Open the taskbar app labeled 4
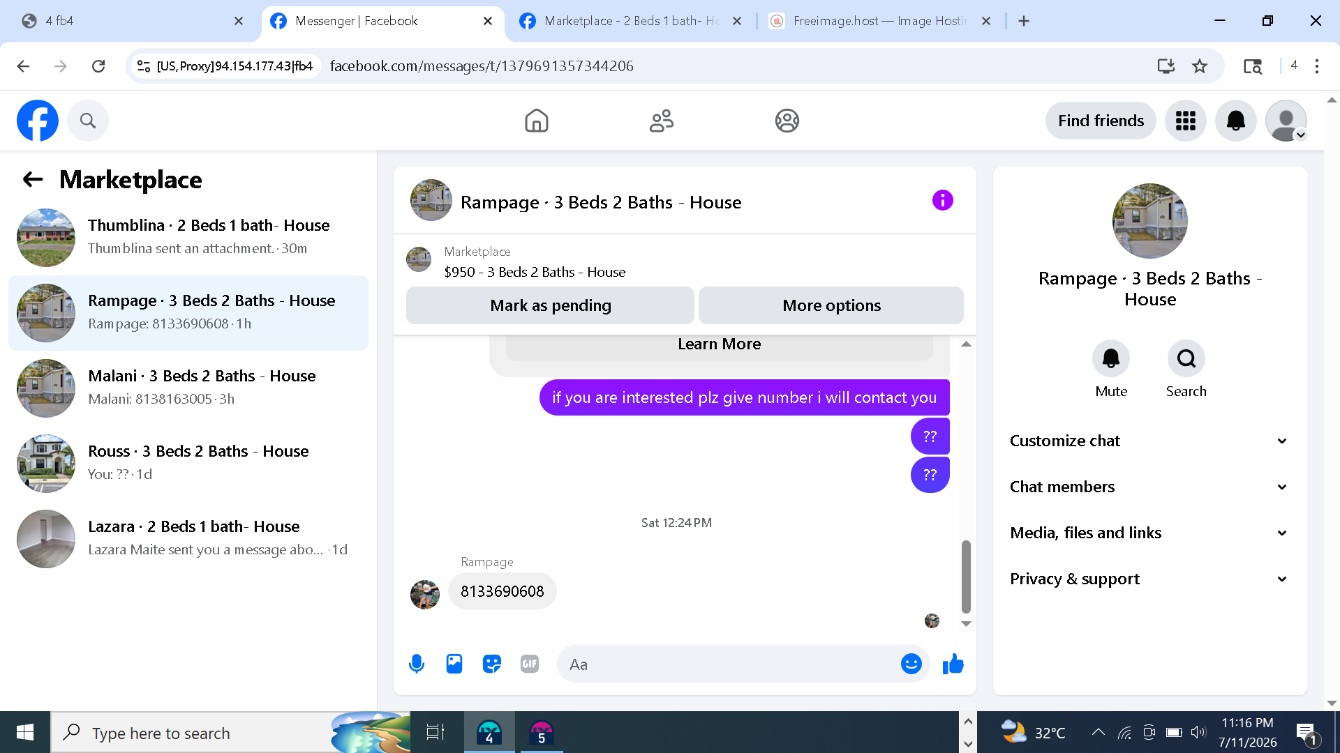Screen dimensions: 1340x753 (489, 732)
